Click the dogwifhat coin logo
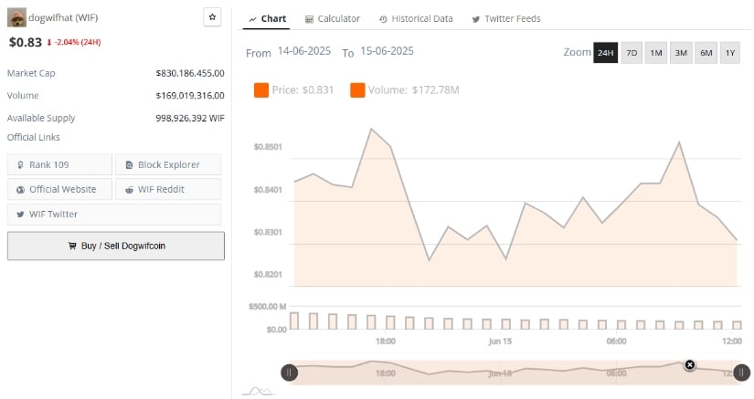 tap(16, 17)
